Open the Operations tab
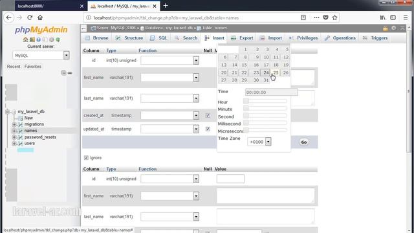Image resolution: width=414 pixels, height=233 pixels. (x=340, y=38)
